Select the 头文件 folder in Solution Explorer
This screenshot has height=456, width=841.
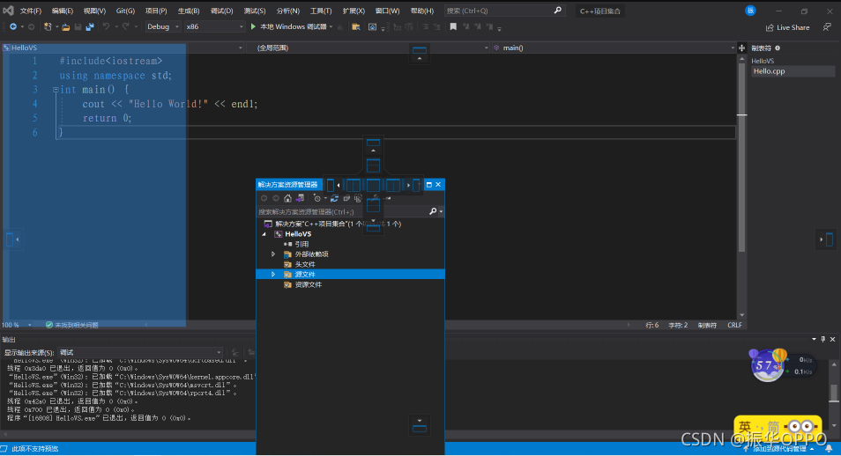pyautogui.click(x=304, y=264)
